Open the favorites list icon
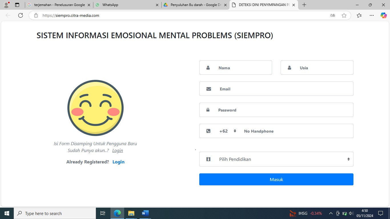Image resolution: width=390 pixels, height=219 pixels. tap(359, 15)
